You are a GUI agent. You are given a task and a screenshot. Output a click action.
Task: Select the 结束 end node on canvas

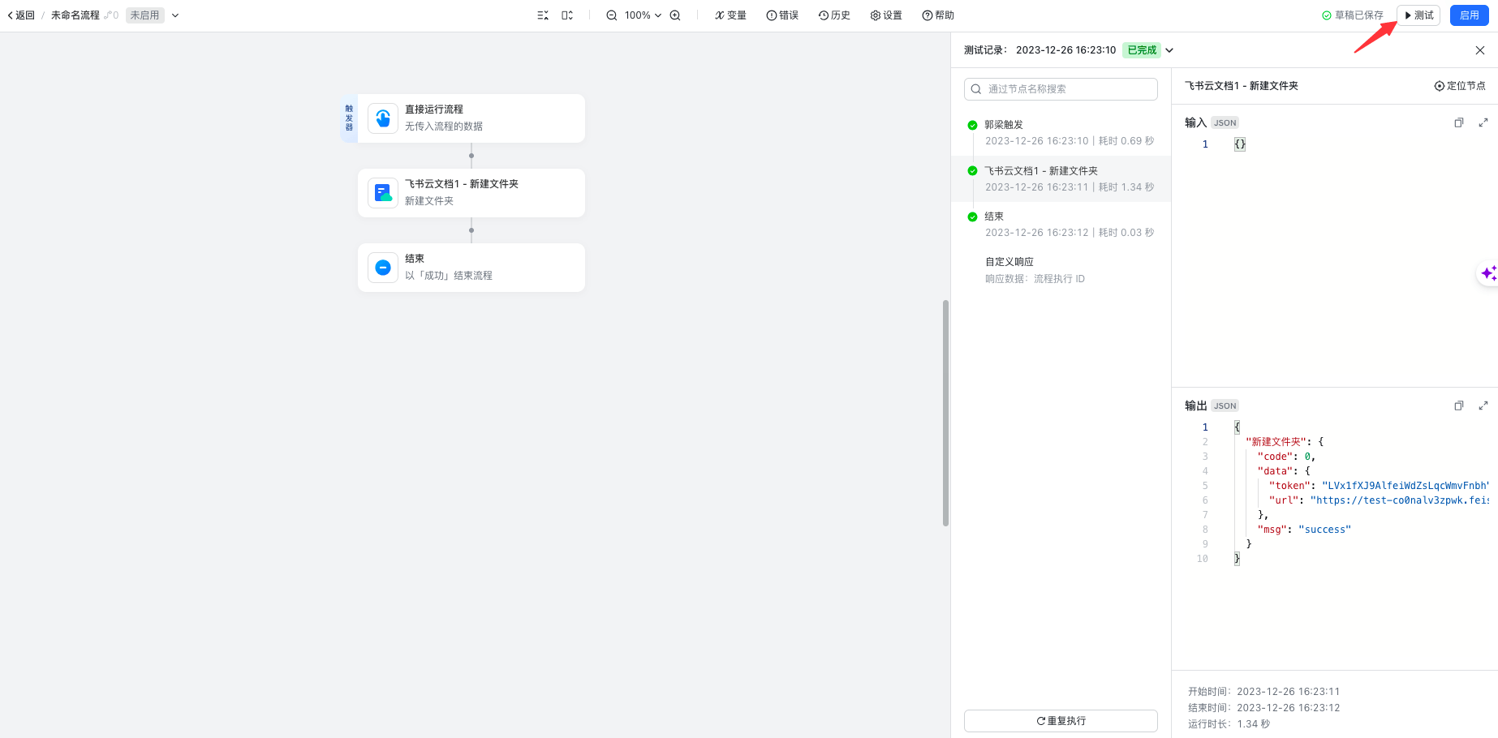[471, 268]
